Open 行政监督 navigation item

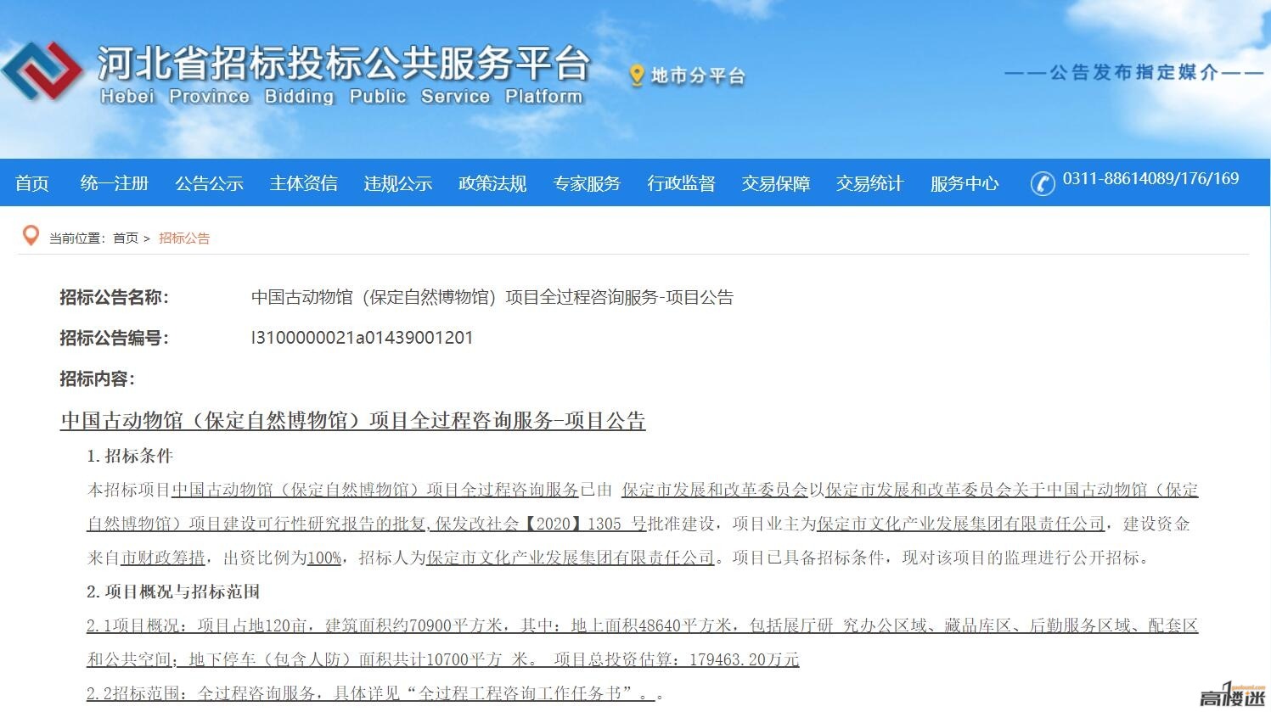pos(680,183)
